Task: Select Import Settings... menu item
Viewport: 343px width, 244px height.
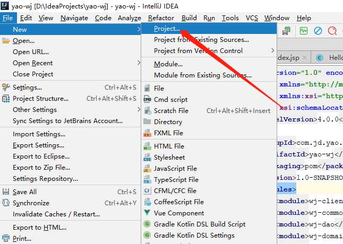Action: coord(70,134)
